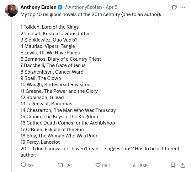This screenshot has height=172, width=191.
Task: Click the 126 reposts count
Action: (x=68, y=165)
